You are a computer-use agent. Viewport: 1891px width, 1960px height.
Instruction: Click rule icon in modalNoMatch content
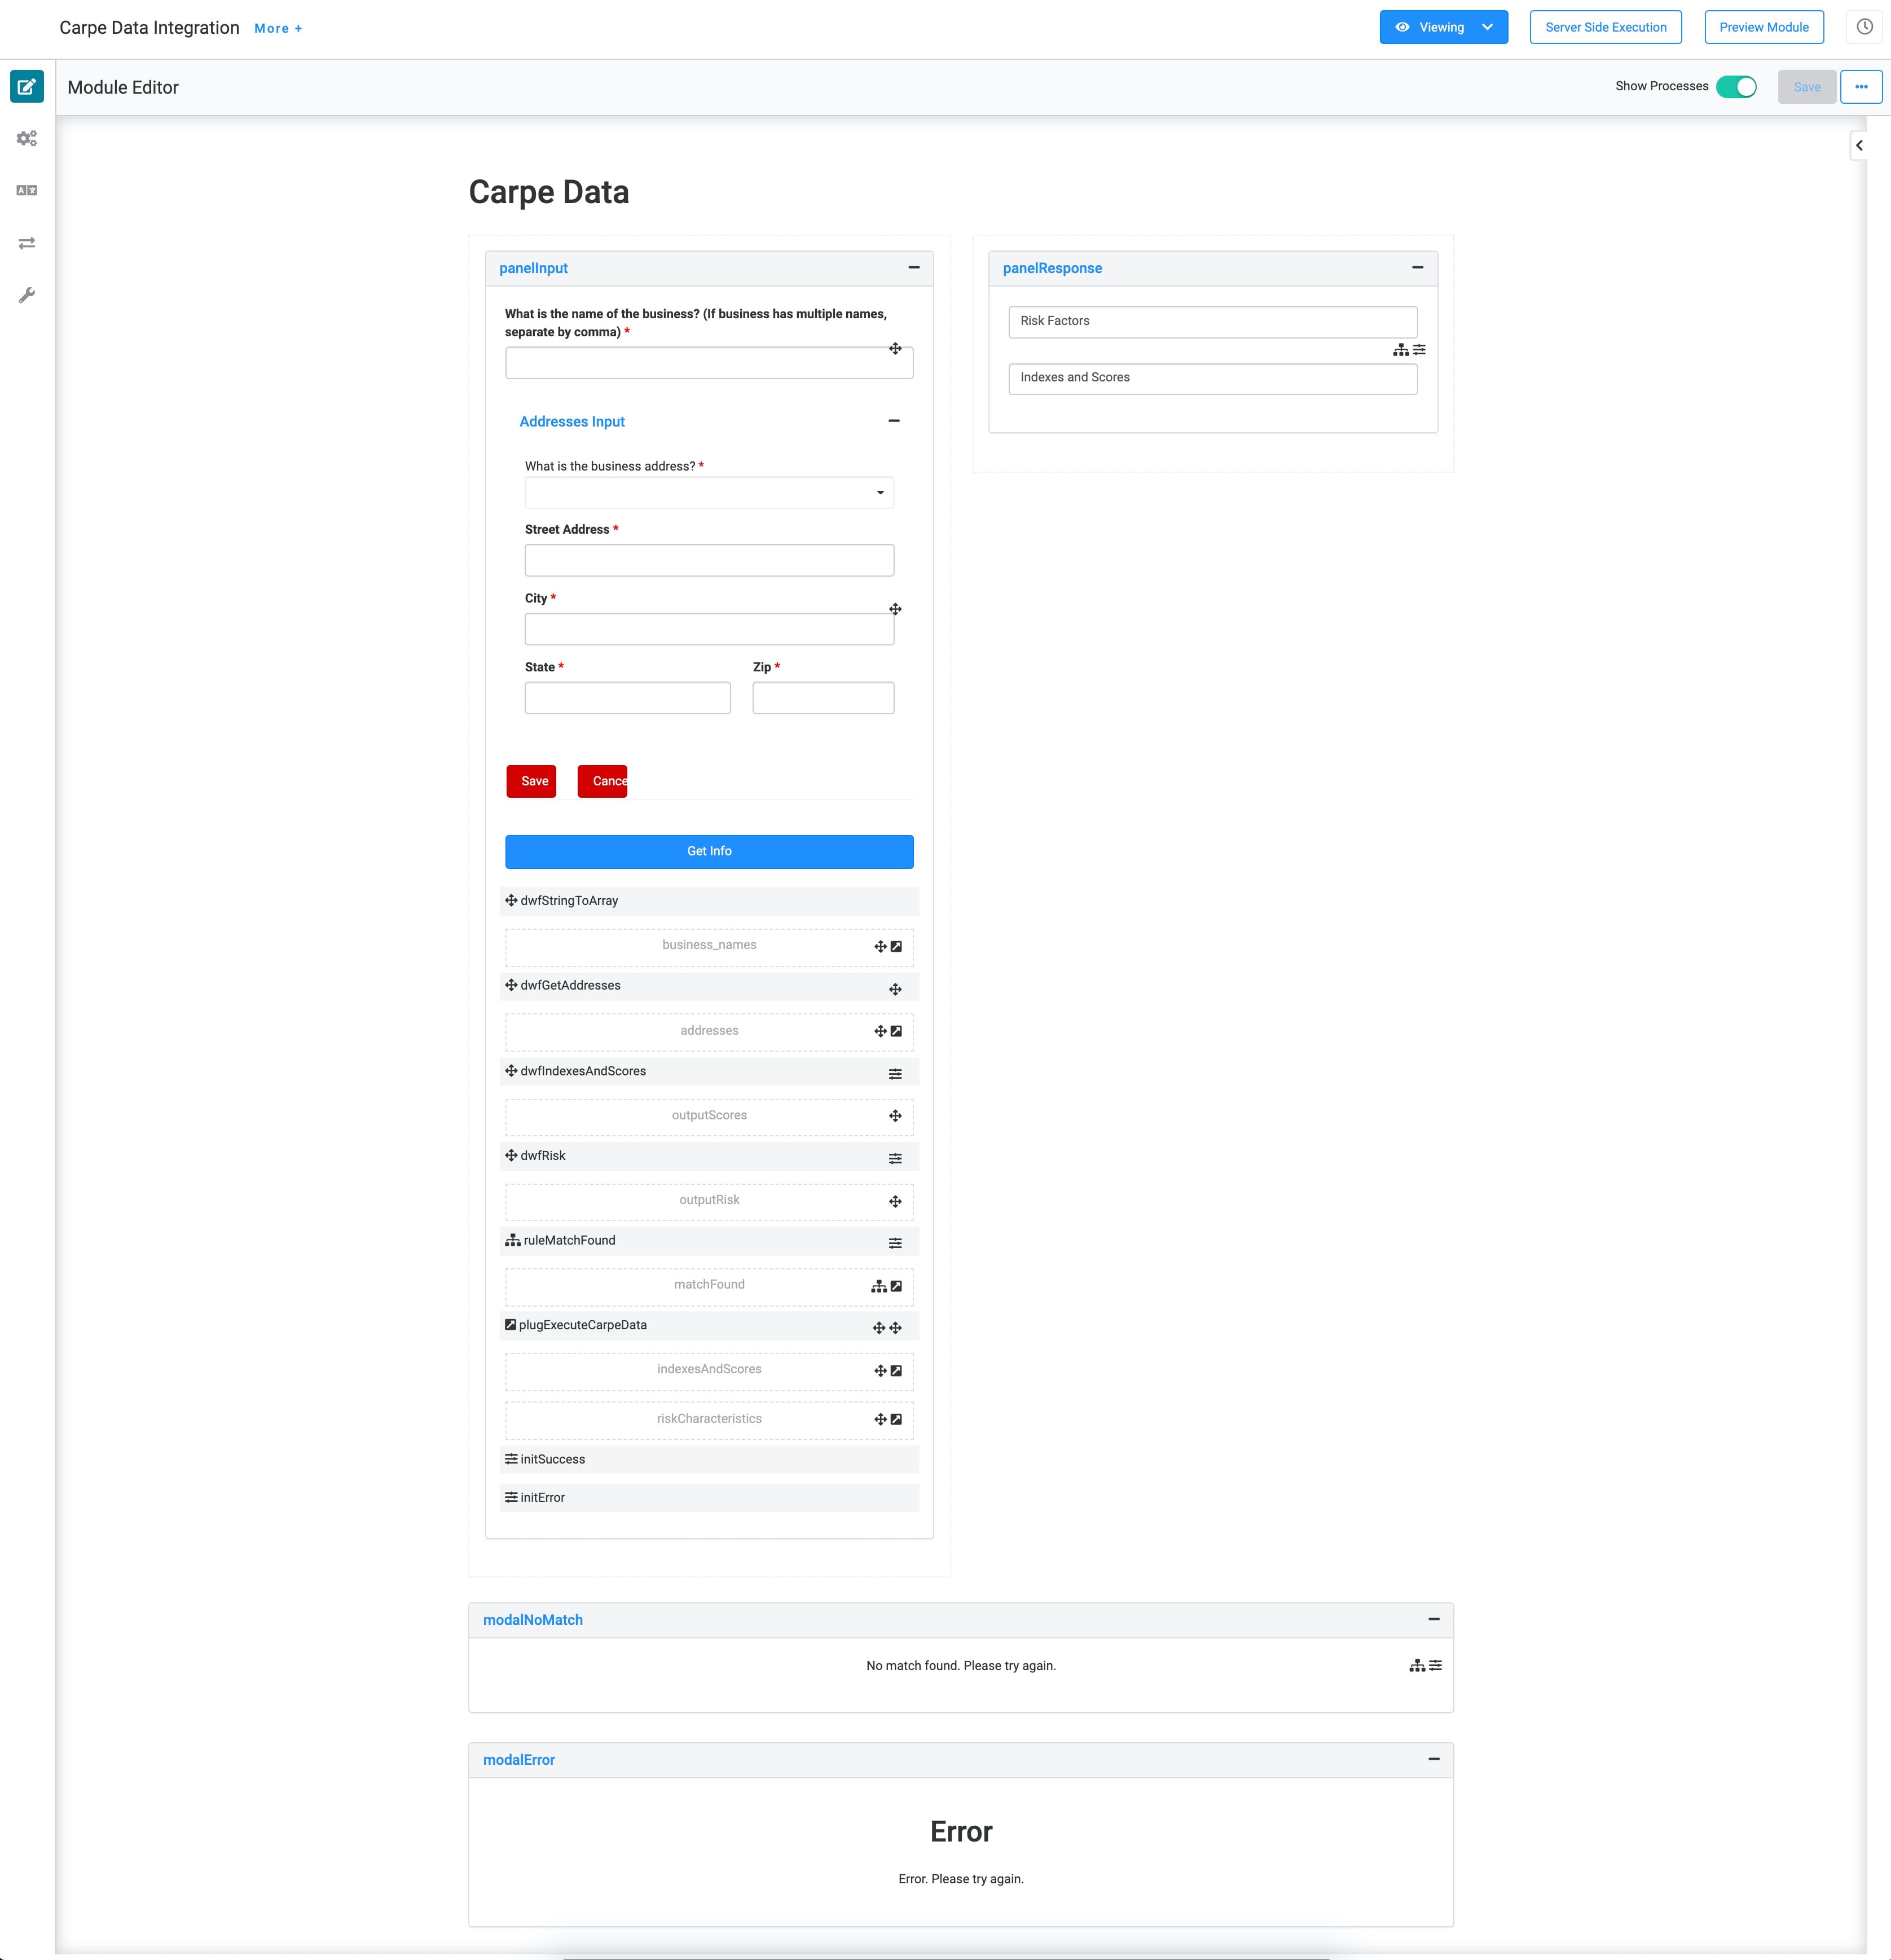[x=1416, y=1665]
